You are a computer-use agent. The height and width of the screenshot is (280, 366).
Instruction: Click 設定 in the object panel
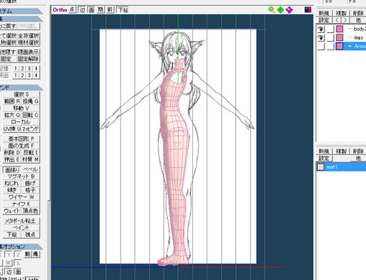[324, 20]
